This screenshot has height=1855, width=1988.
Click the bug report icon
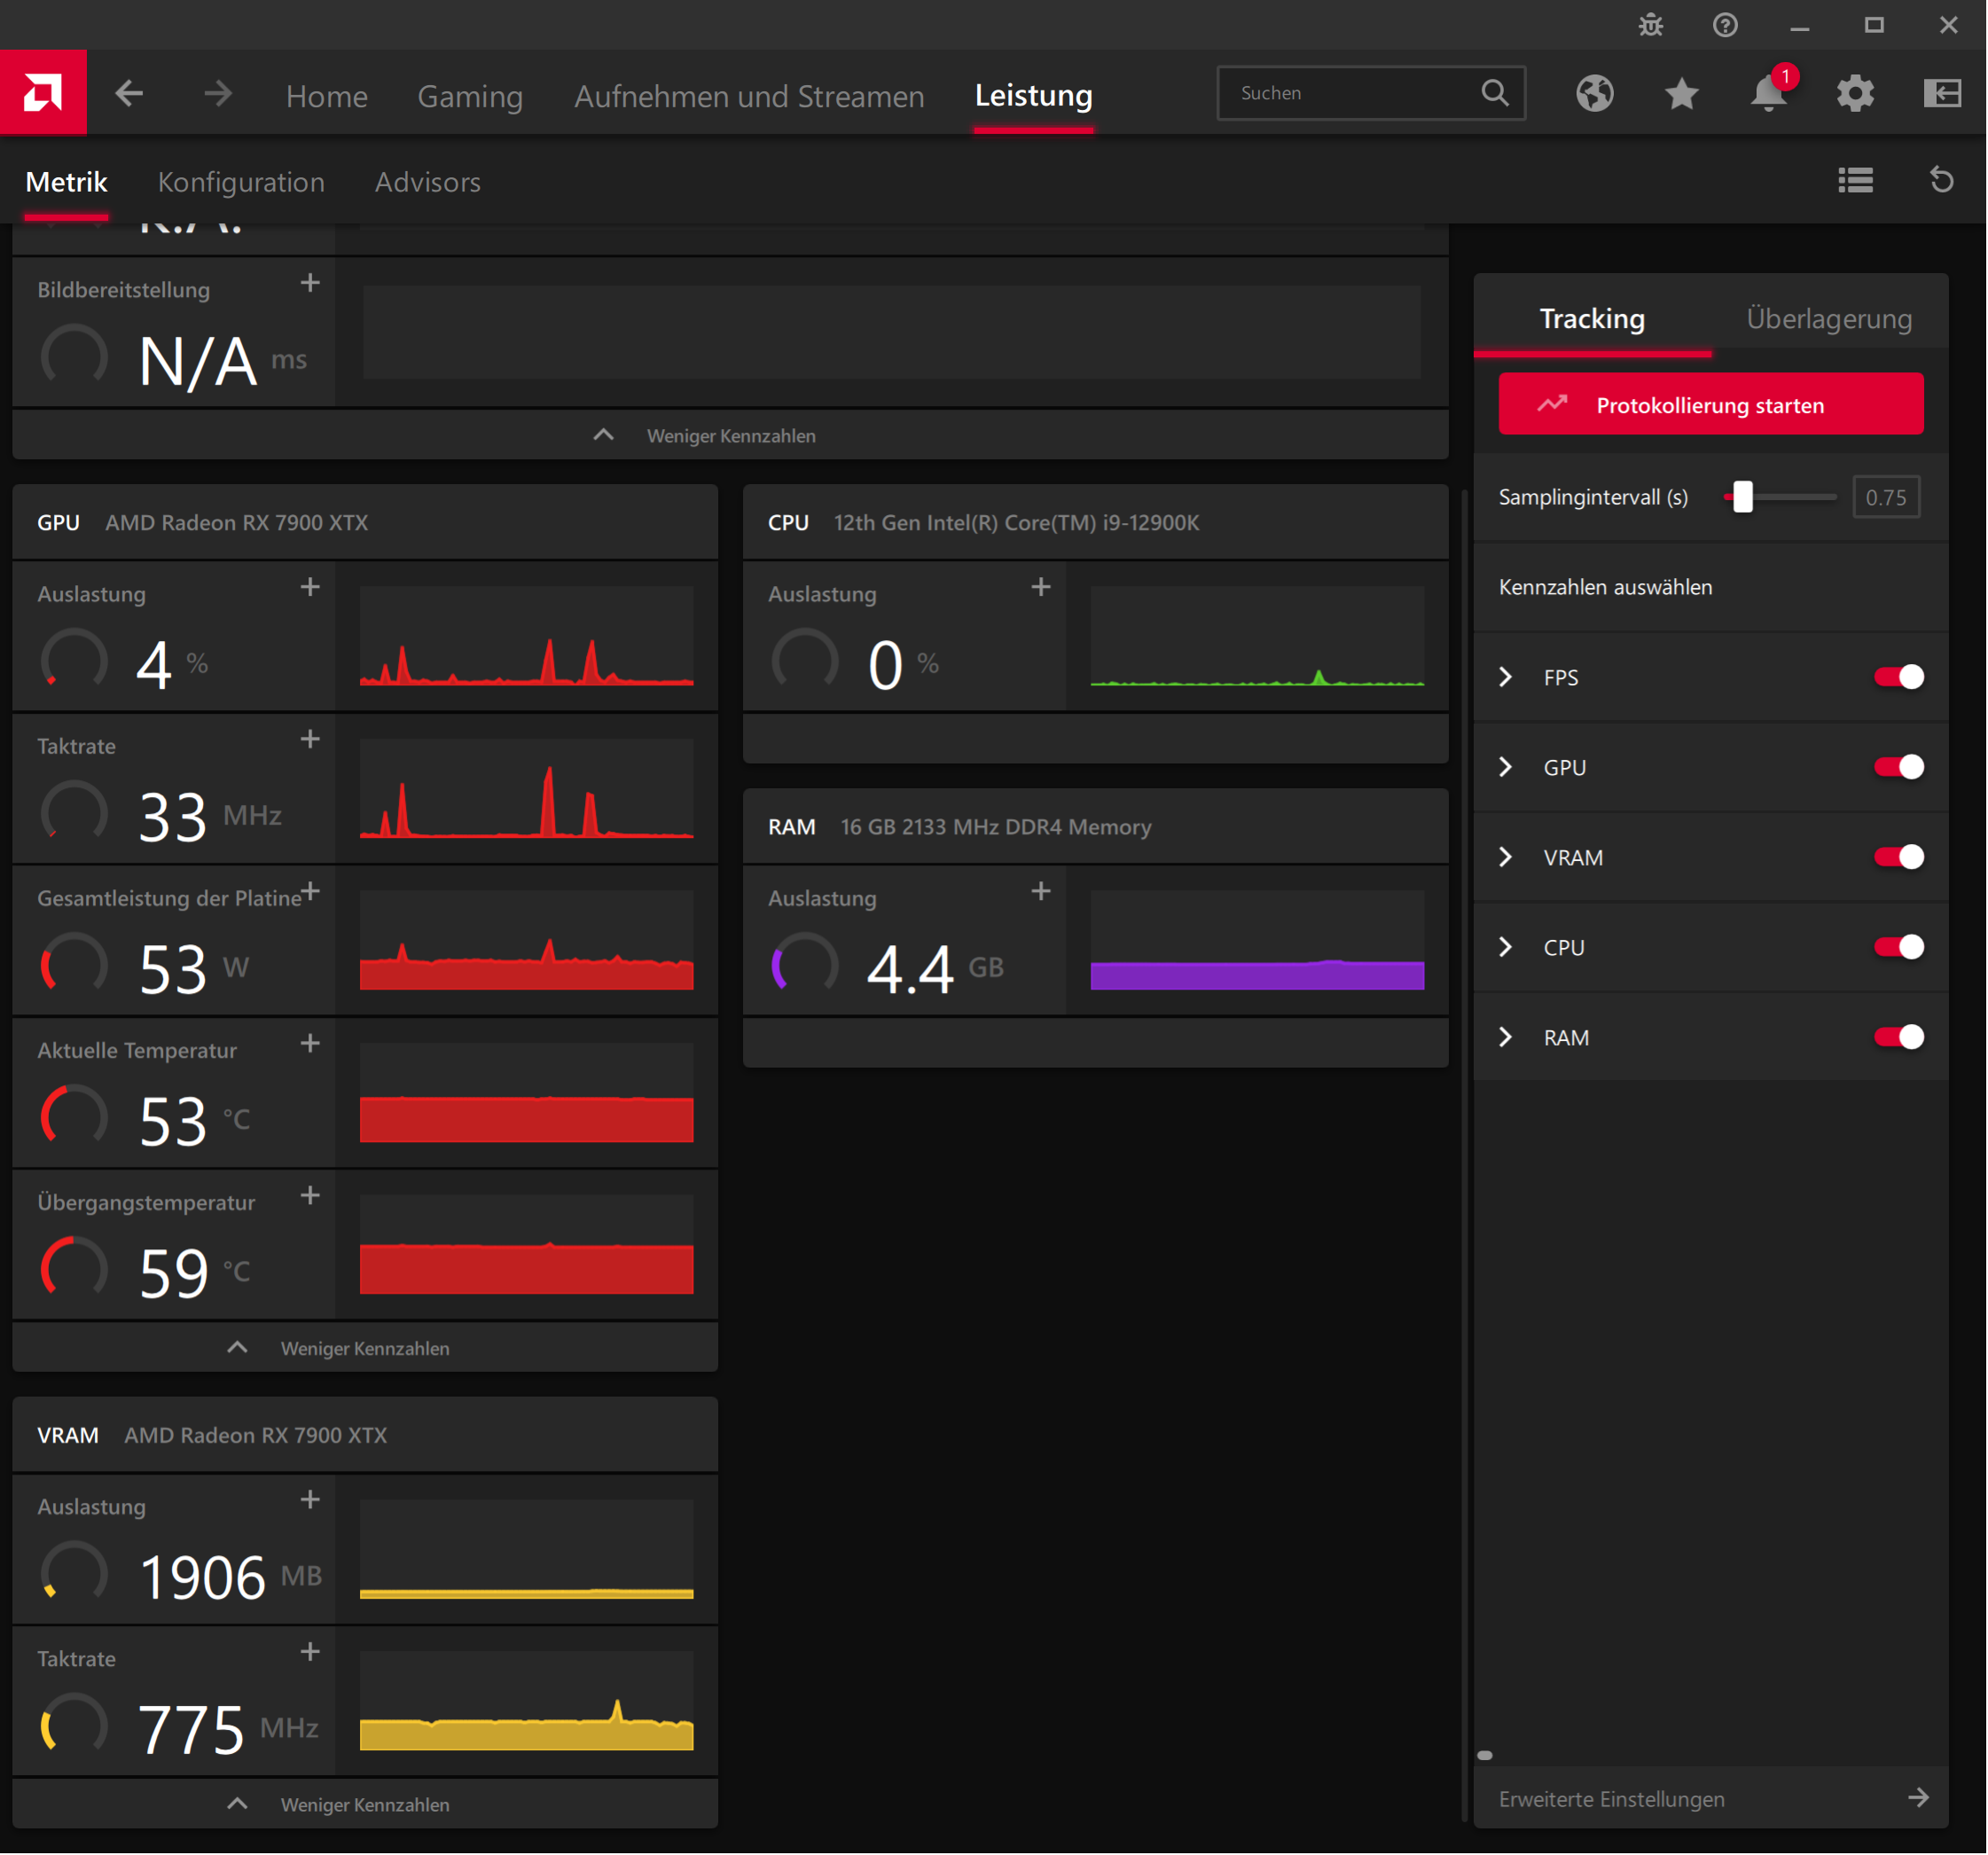click(x=1651, y=25)
